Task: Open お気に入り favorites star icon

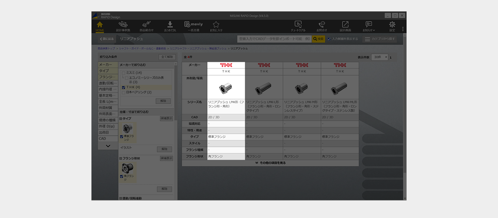Action: point(216,26)
